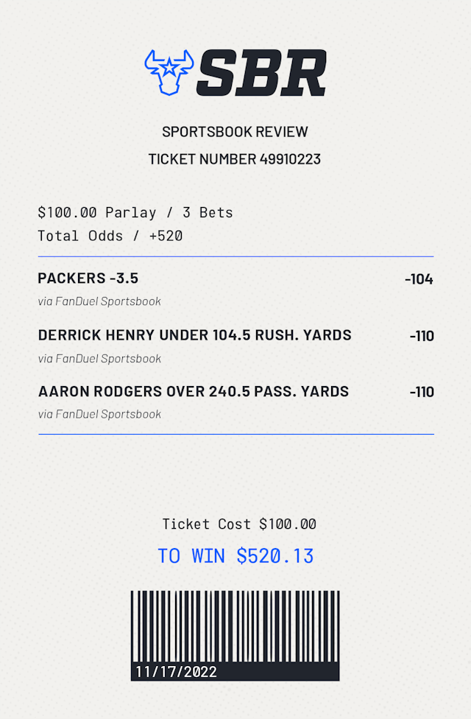
Task: Click the SBR wordmark text logo
Action: pos(261,73)
